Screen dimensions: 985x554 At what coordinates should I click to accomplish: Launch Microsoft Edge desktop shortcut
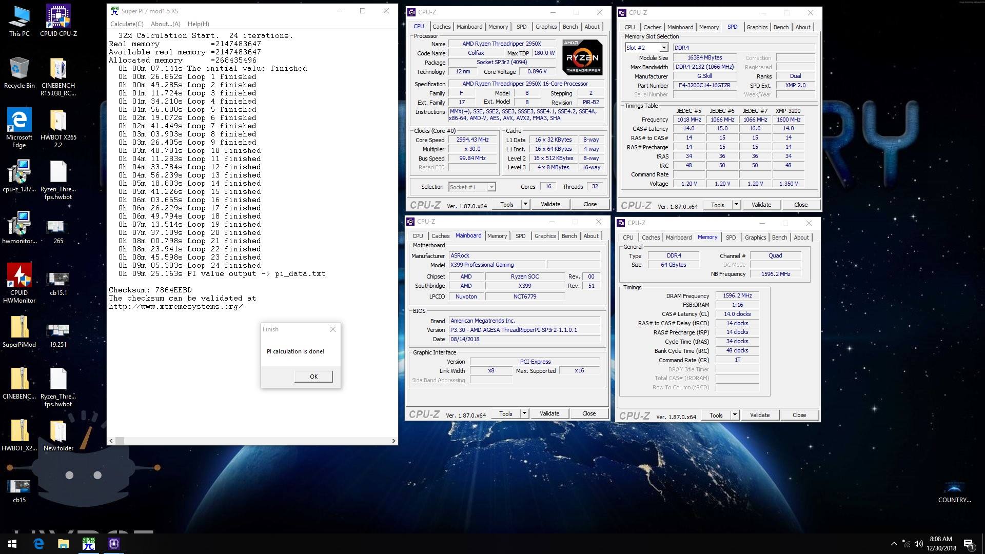point(19,128)
